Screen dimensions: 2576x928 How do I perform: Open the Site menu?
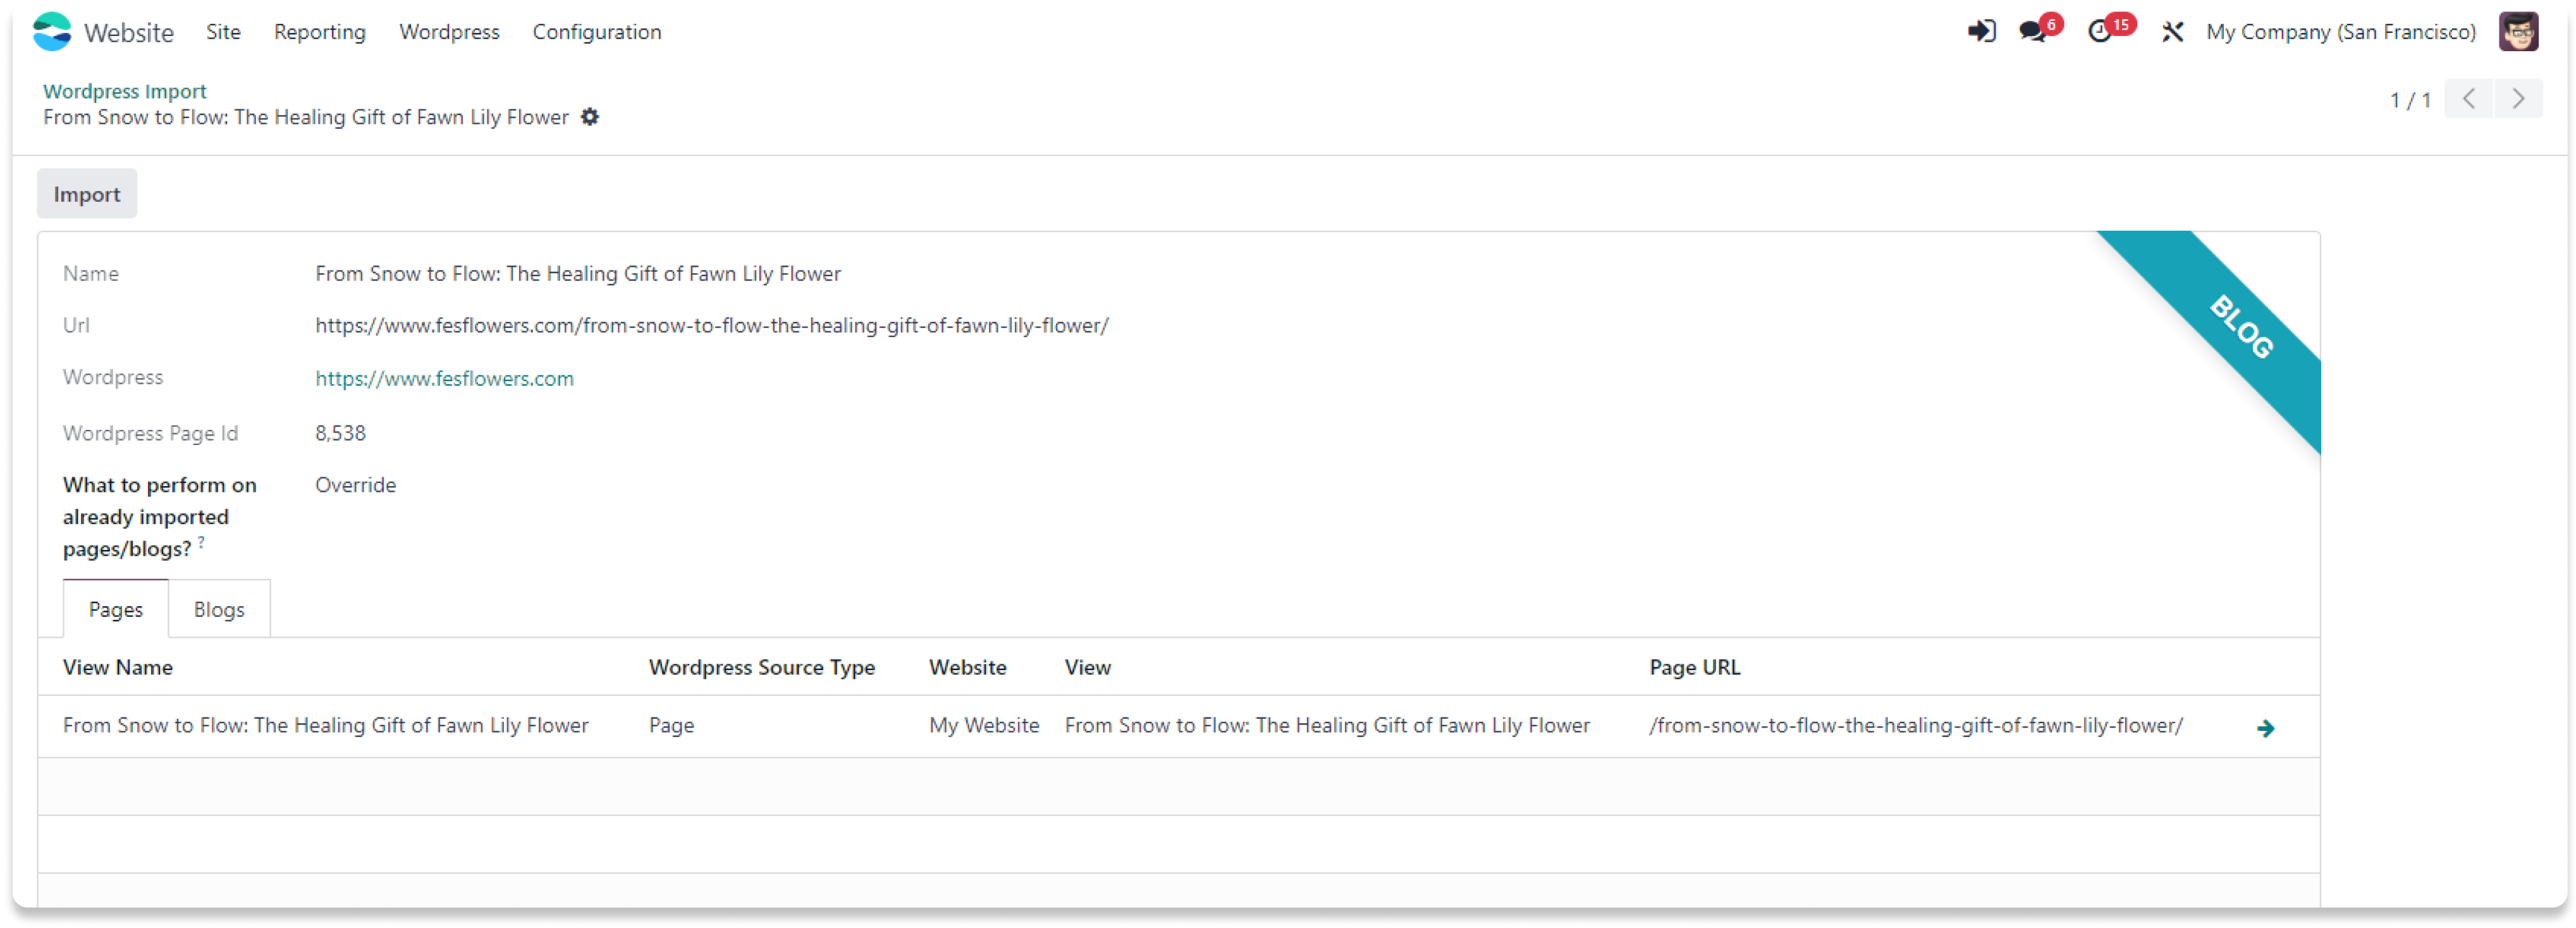click(x=223, y=32)
